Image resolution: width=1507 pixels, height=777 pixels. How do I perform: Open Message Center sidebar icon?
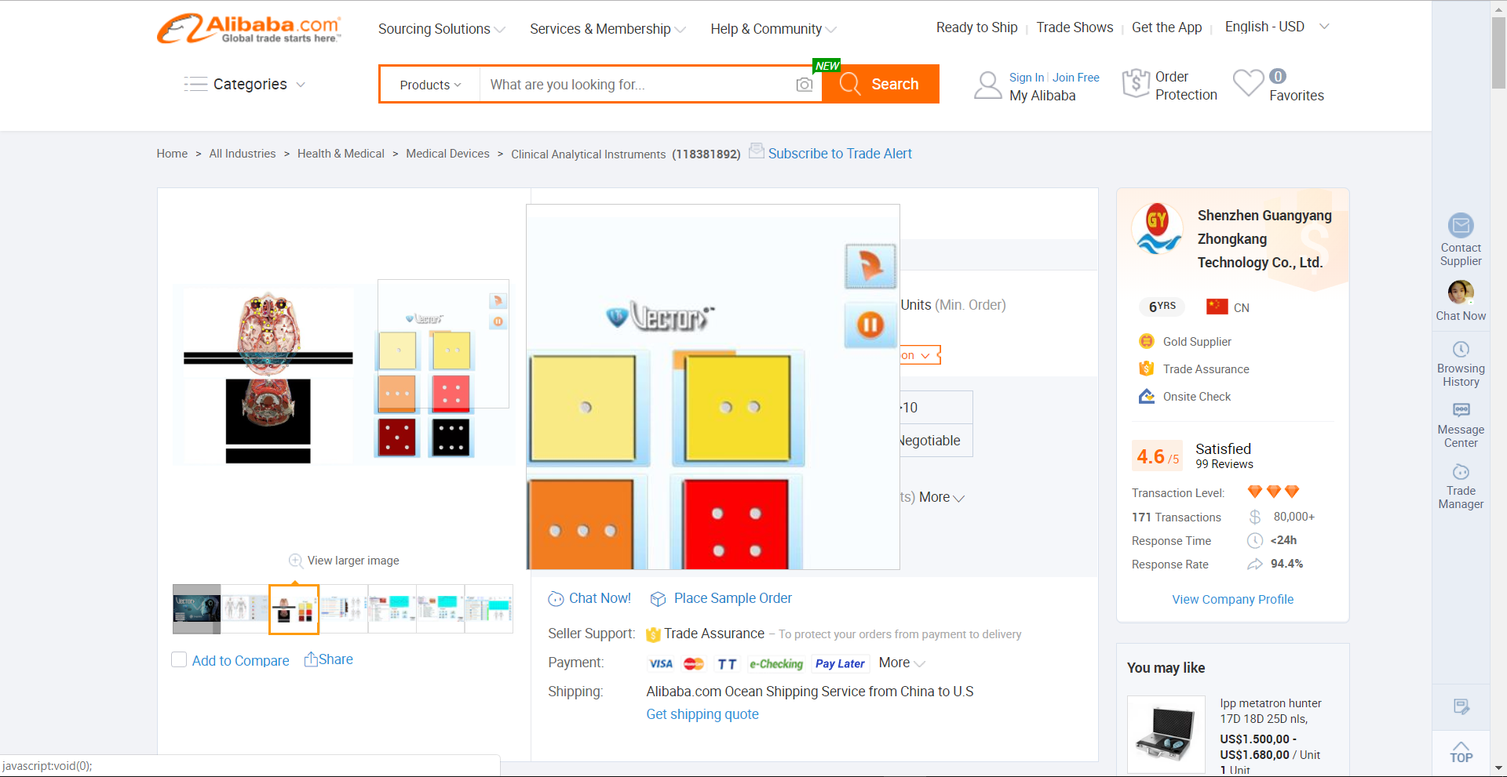click(x=1460, y=410)
